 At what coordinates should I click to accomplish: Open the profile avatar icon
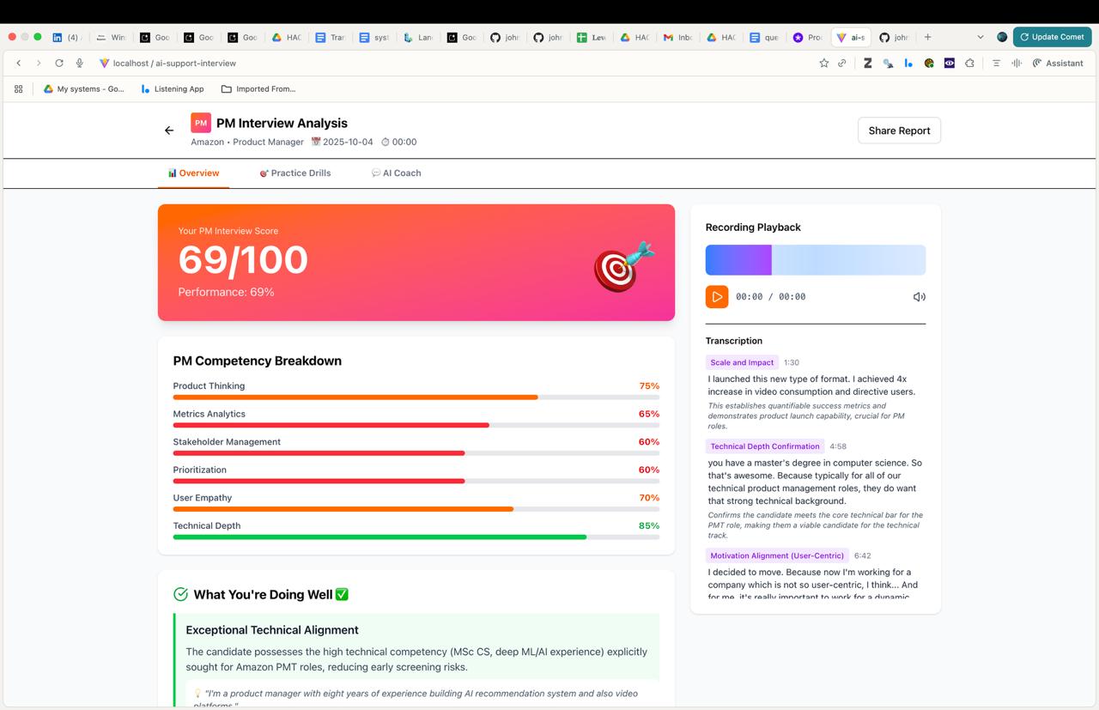[x=1002, y=37]
